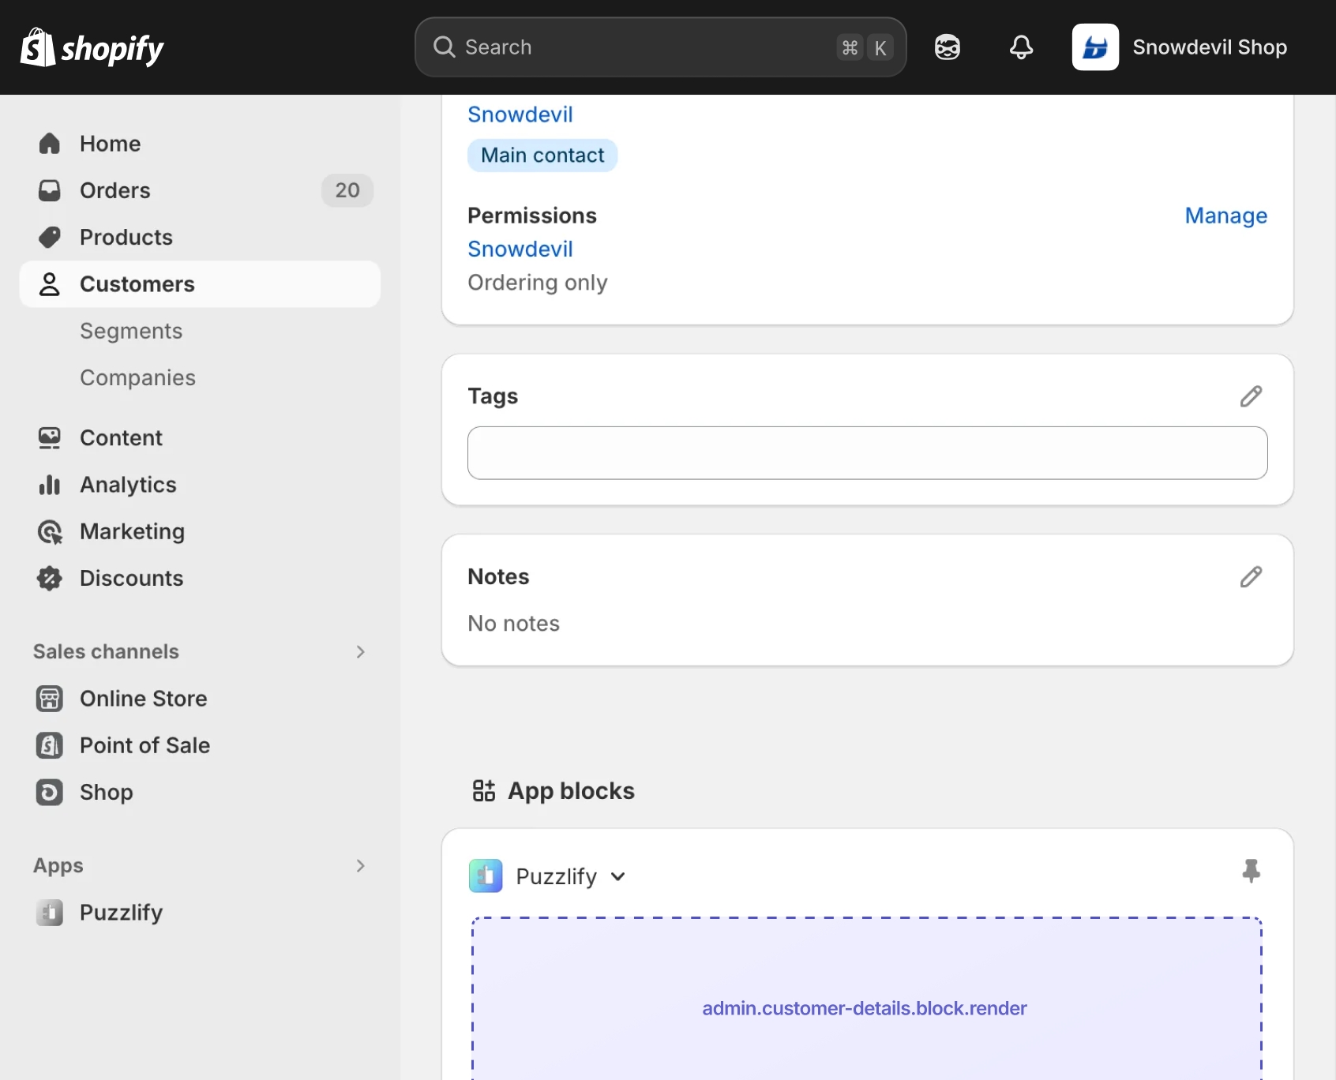The height and width of the screenshot is (1080, 1336).
Task: Open the Marketing menu item
Action: (x=200, y=532)
